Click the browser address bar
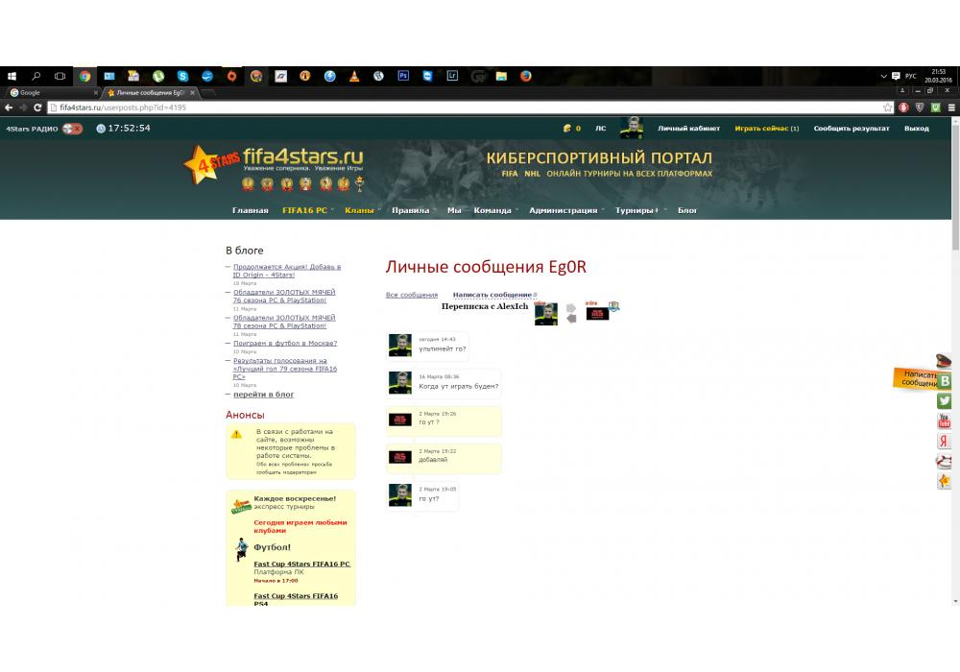Image resolution: width=960 pixels, height=672 pixels. (461, 108)
